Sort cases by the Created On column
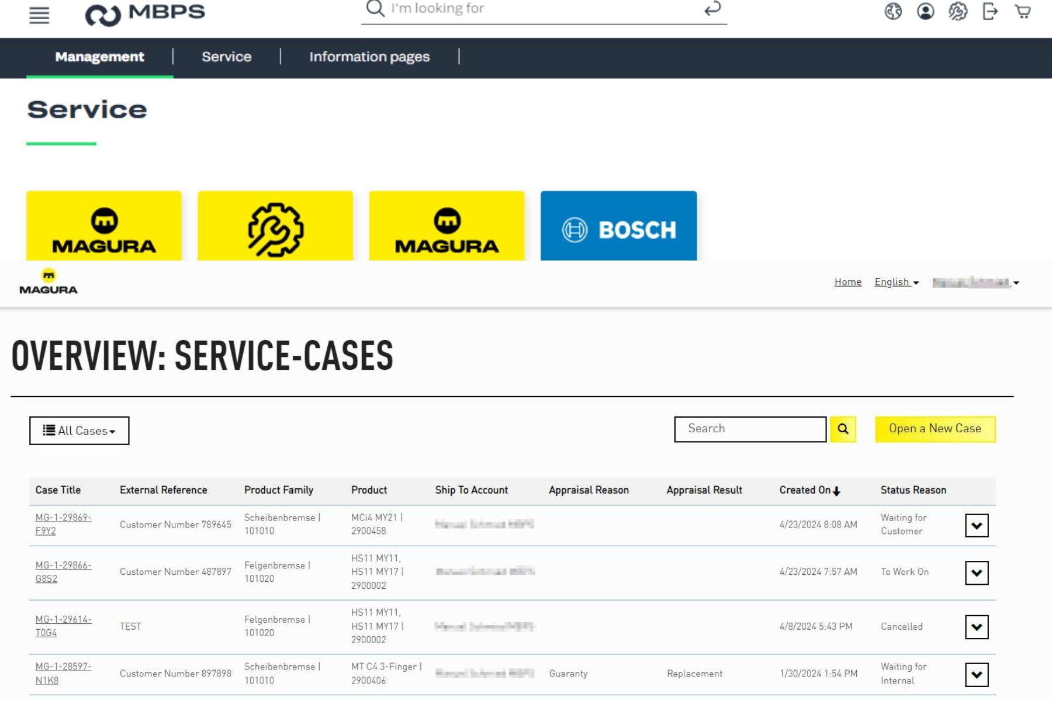Viewport: 1052px width, 701px height. click(809, 491)
